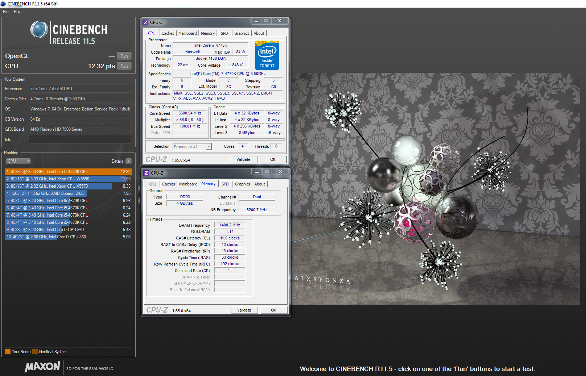Select ranking row 10 Core i7 CPU 860
This screenshot has height=376, width=586.
(x=69, y=237)
